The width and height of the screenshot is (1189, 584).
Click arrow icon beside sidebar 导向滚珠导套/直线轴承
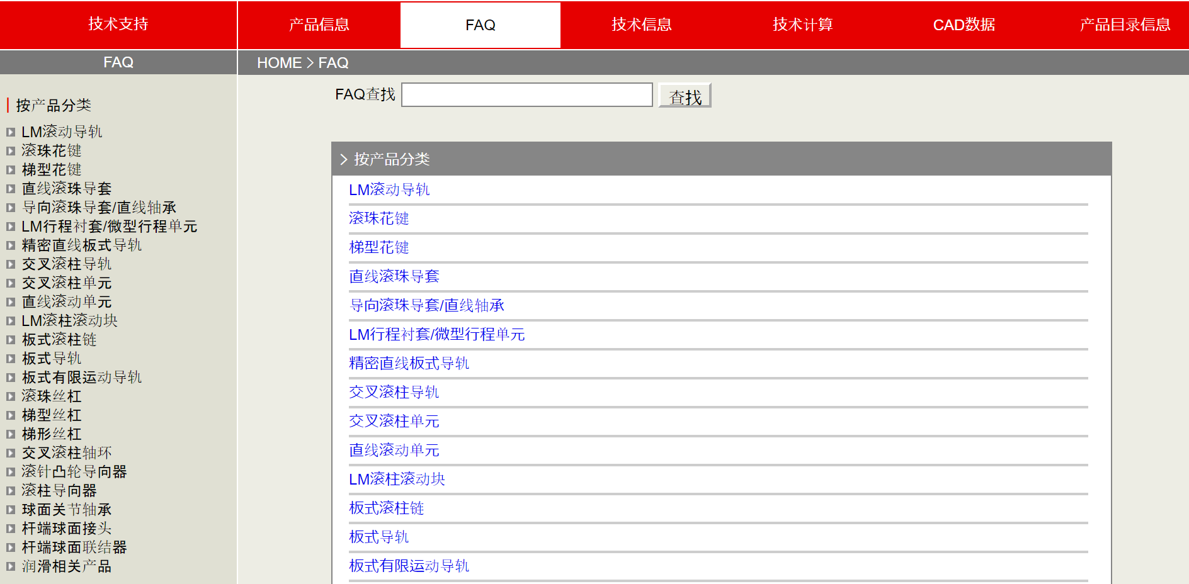[11, 208]
